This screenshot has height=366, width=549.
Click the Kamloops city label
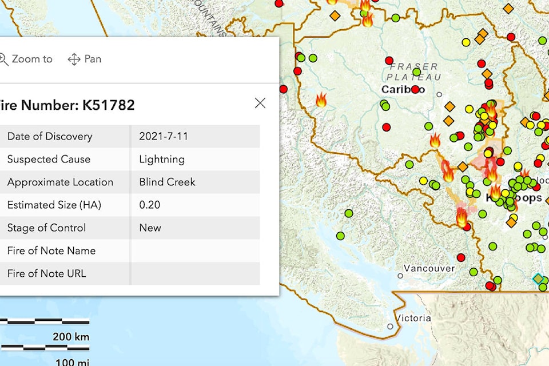click(515, 198)
